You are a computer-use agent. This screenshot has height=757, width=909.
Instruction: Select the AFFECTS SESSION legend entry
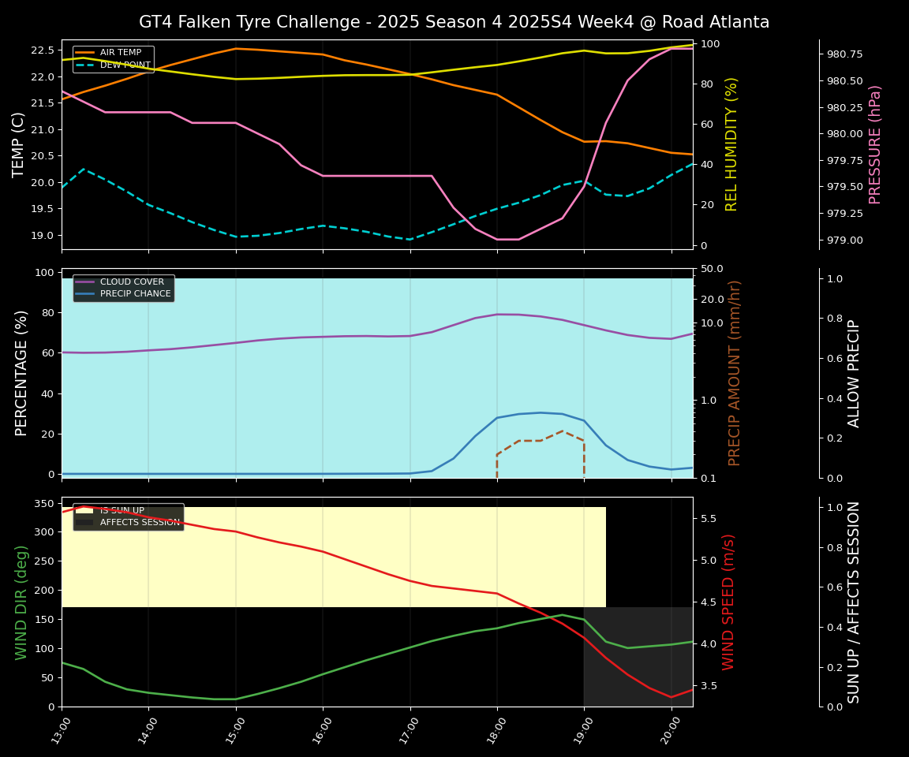139,522
